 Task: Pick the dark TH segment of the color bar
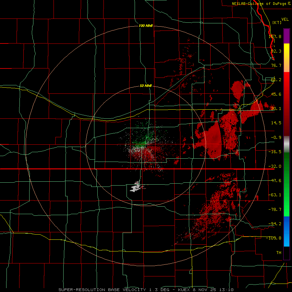click(286, 253)
